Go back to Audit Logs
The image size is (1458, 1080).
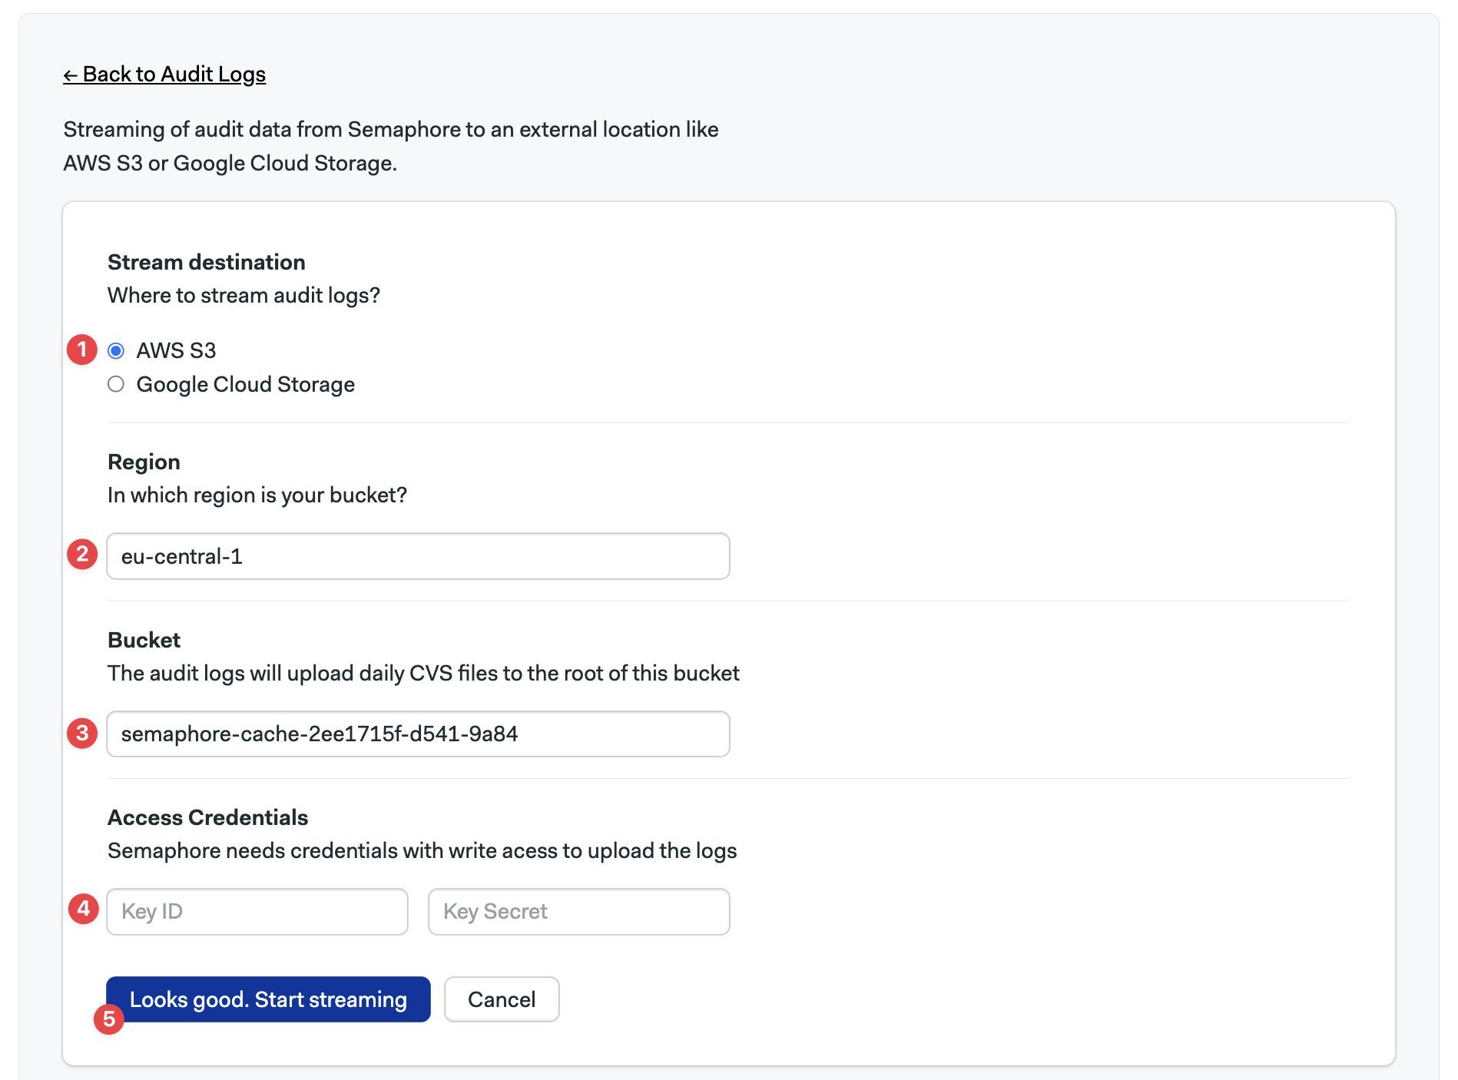[x=164, y=74]
